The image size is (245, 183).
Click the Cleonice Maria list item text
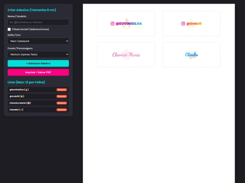click(x=20, y=103)
